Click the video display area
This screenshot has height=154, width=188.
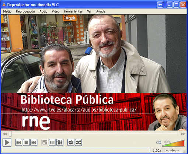[94, 73]
